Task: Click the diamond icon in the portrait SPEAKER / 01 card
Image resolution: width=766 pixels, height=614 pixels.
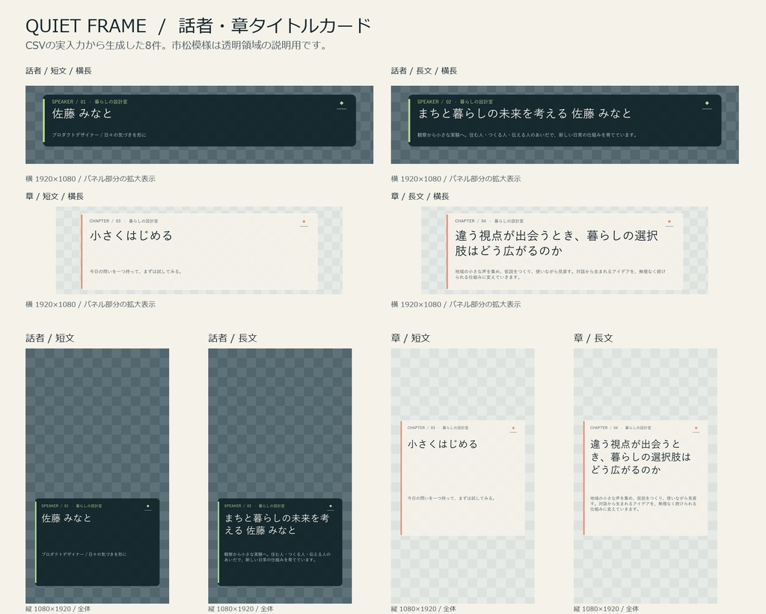Action: click(x=148, y=506)
